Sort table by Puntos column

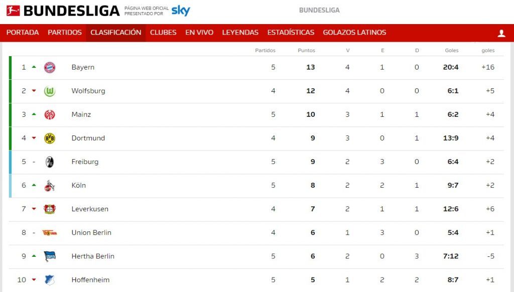point(306,51)
